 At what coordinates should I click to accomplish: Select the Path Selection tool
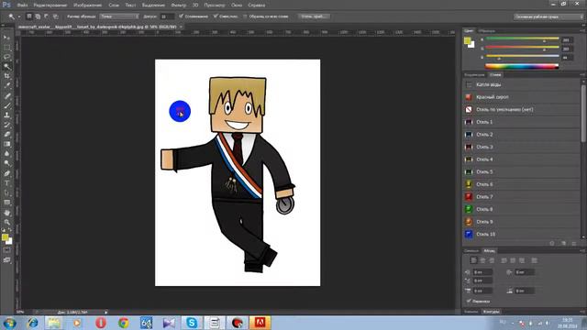(x=6, y=193)
